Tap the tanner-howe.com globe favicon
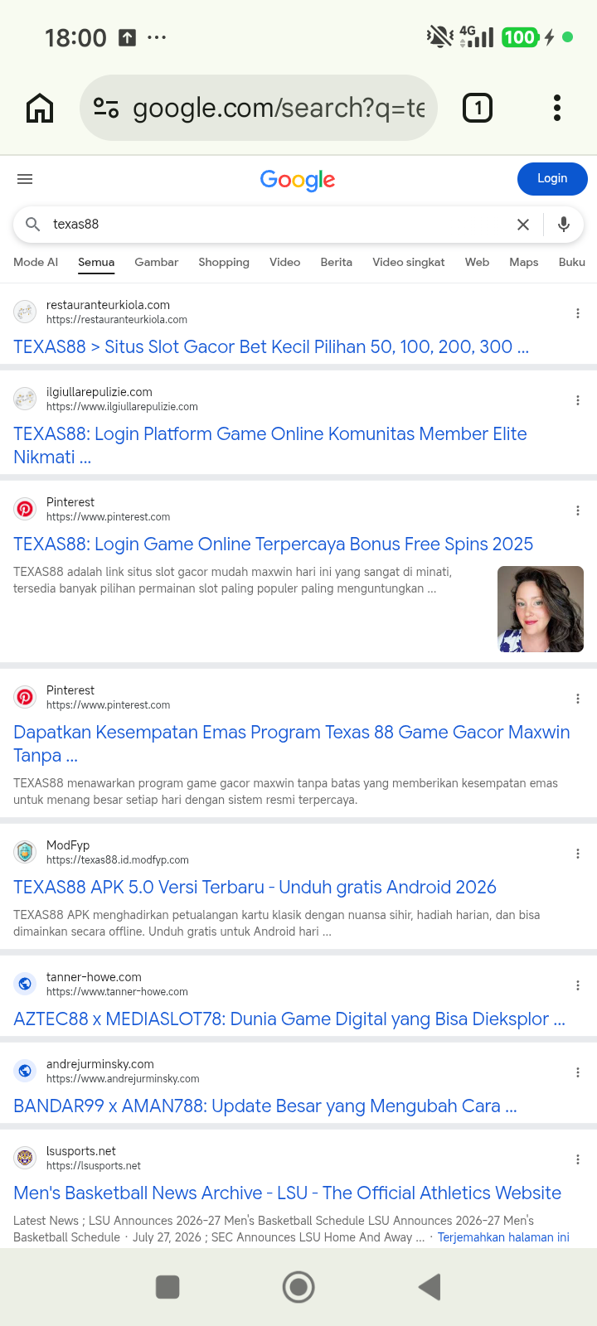The width and height of the screenshot is (597, 1326). 25,984
